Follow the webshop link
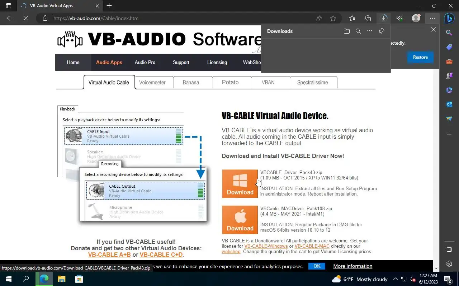Screen dimensions: 459x286 pyautogui.click(x=231, y=251)
